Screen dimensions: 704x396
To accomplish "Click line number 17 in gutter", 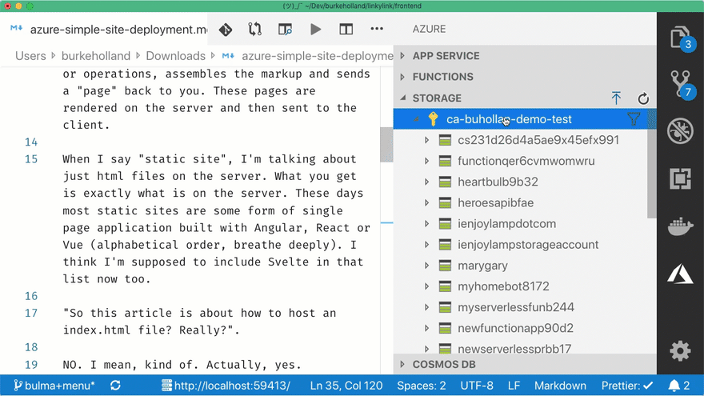I will [31, 313].
